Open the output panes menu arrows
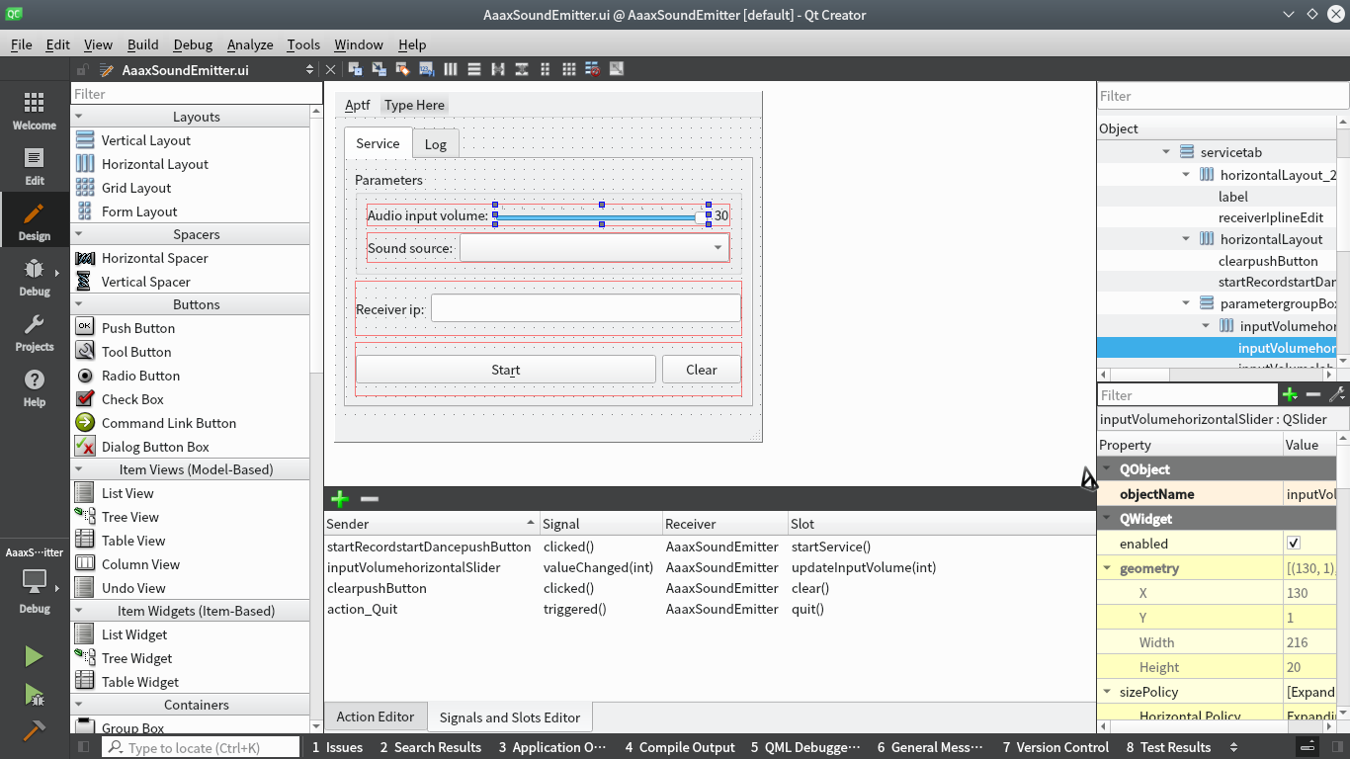The image size is (1350, 759). [x=1233, y=747]
